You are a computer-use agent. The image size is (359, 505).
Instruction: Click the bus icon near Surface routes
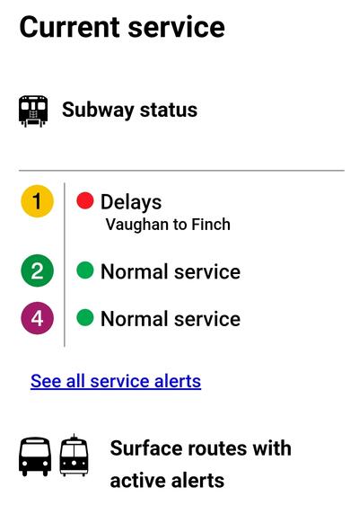(35, 456)
